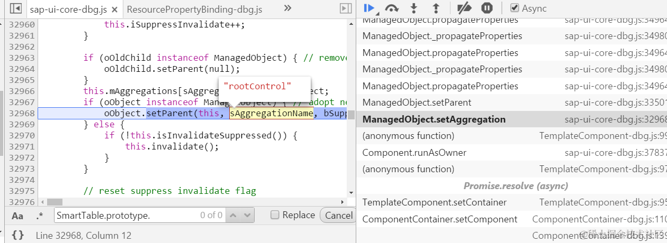Click this.invalidate(); code on line 32971
667x243 pixels.
coord(172,147)
